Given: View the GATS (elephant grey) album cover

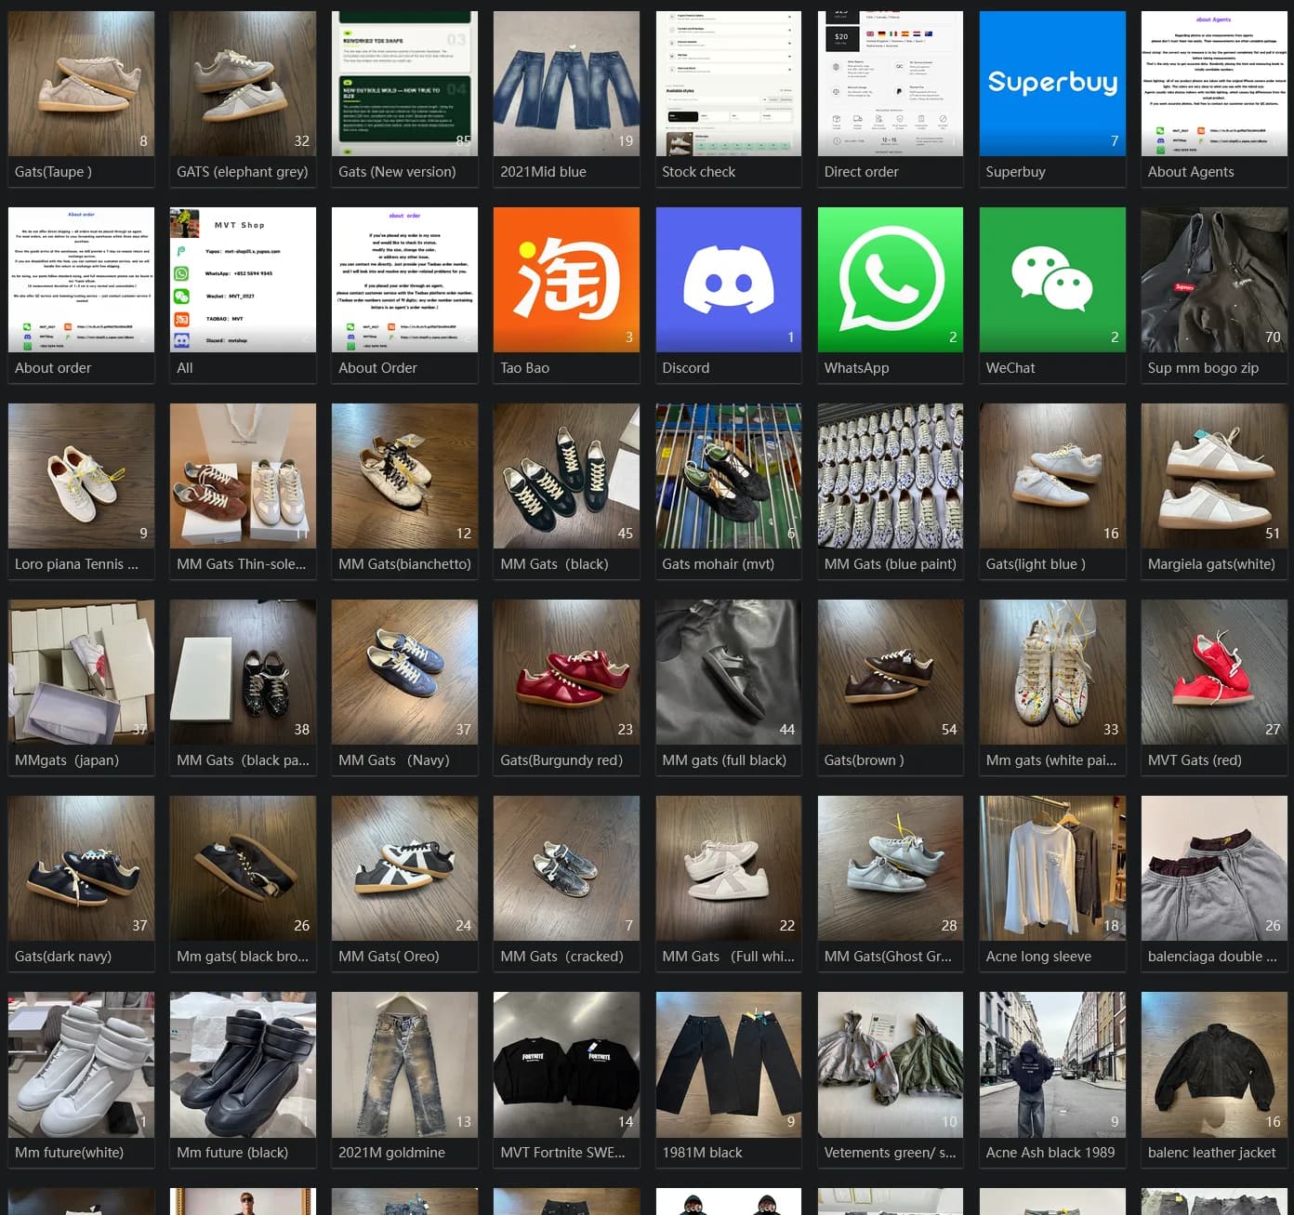Looking at the screenshot, I should pyautogui.click(x=243, y=84).
